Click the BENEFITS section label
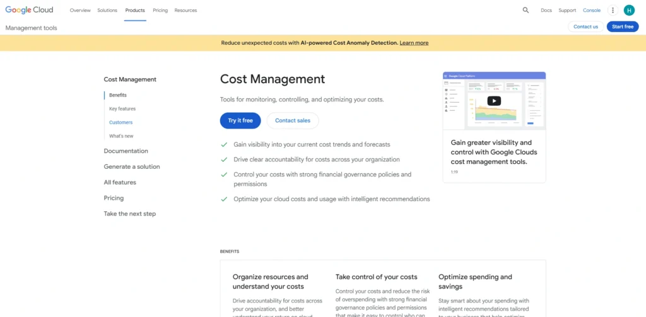 click(230, 251)
